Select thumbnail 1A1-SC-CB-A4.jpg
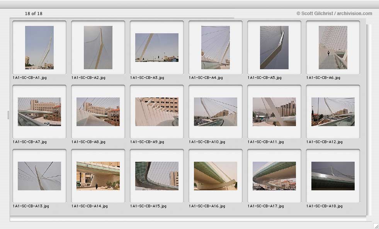 216,48
